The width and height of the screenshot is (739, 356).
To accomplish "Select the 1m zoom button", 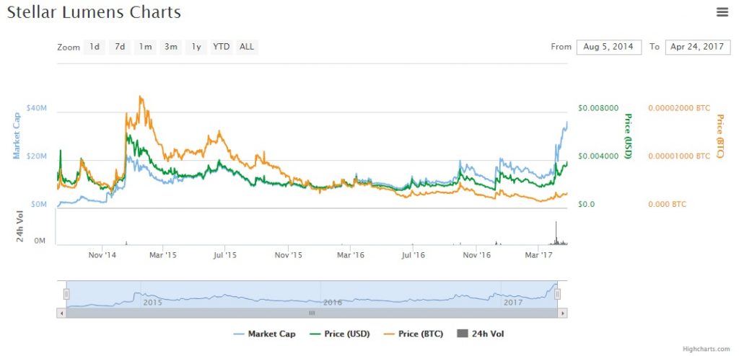I will click(x=145, y=47).
